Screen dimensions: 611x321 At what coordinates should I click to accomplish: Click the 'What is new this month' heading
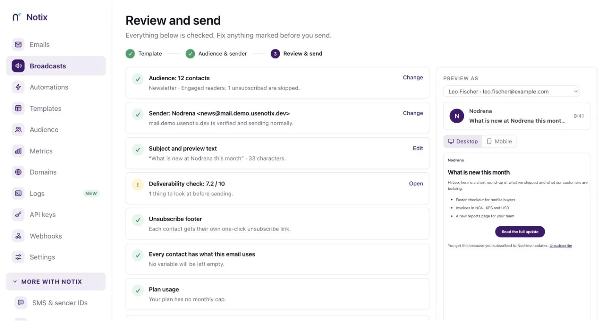tap(479, 172)
